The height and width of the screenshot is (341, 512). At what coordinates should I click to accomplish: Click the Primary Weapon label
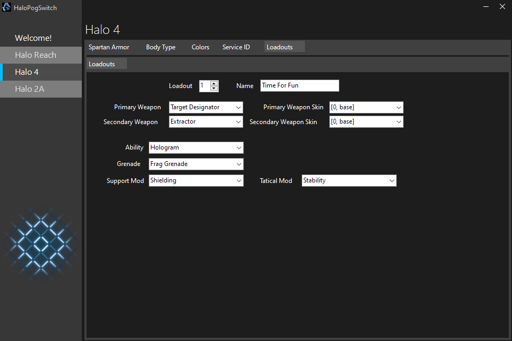coord(137,107)
